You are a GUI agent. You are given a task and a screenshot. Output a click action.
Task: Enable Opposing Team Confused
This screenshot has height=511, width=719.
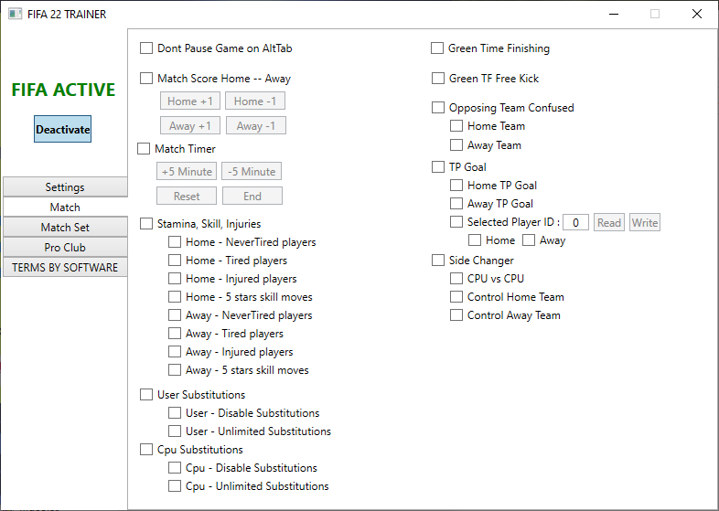438,107
